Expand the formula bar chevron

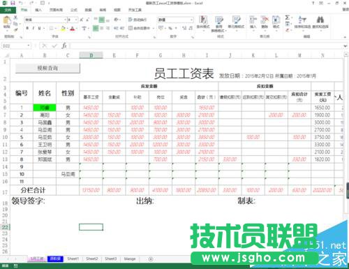point(346,46)
